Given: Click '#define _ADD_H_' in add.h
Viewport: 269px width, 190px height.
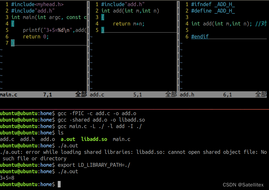Looking at the screenshot, I should [x=213, y=11].
